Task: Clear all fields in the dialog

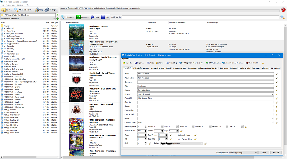Action: tap(252, 63)
